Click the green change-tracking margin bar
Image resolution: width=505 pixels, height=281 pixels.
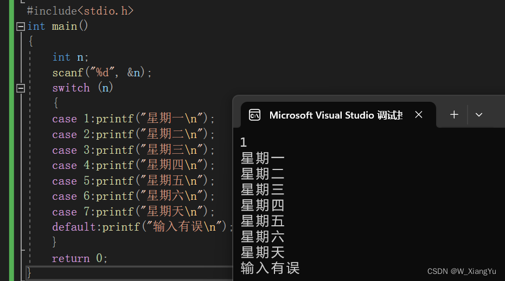(x=11, y=141)
